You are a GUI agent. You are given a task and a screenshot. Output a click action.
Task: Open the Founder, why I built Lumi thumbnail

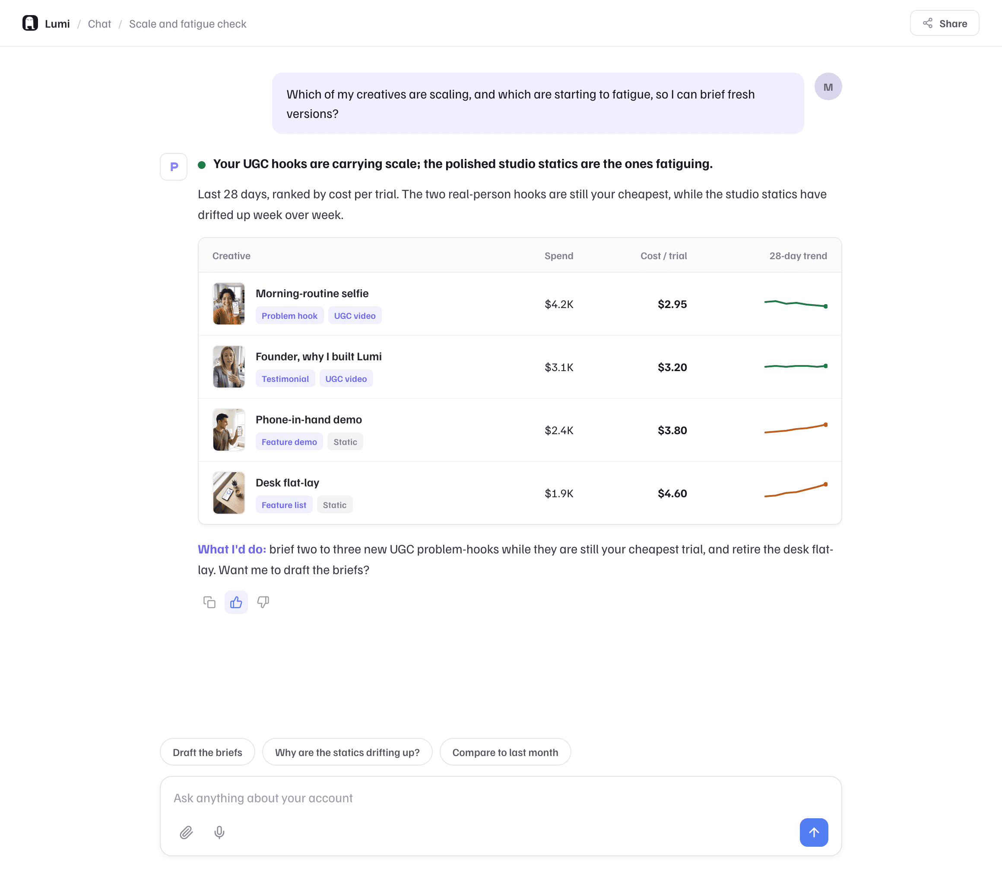tap(229, 366)
